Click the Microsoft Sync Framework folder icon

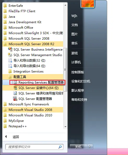click(x=5, y=104)
